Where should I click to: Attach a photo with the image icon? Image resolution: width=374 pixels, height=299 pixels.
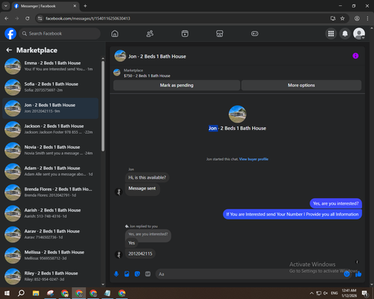pos(126,274)
